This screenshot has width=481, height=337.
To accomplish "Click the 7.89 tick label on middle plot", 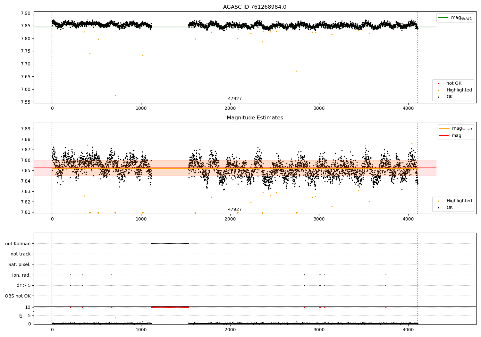I will point(26,129).
